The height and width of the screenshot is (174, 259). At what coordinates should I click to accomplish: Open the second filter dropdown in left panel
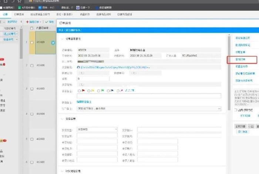[x=17, y=34]
